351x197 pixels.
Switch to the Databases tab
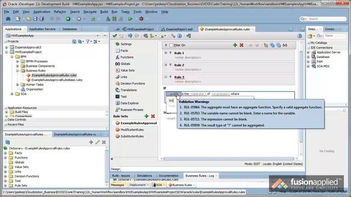[70, 29]
